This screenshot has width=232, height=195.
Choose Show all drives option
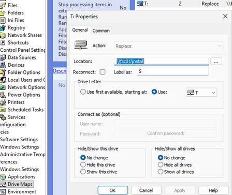click(x=161, y=172)
